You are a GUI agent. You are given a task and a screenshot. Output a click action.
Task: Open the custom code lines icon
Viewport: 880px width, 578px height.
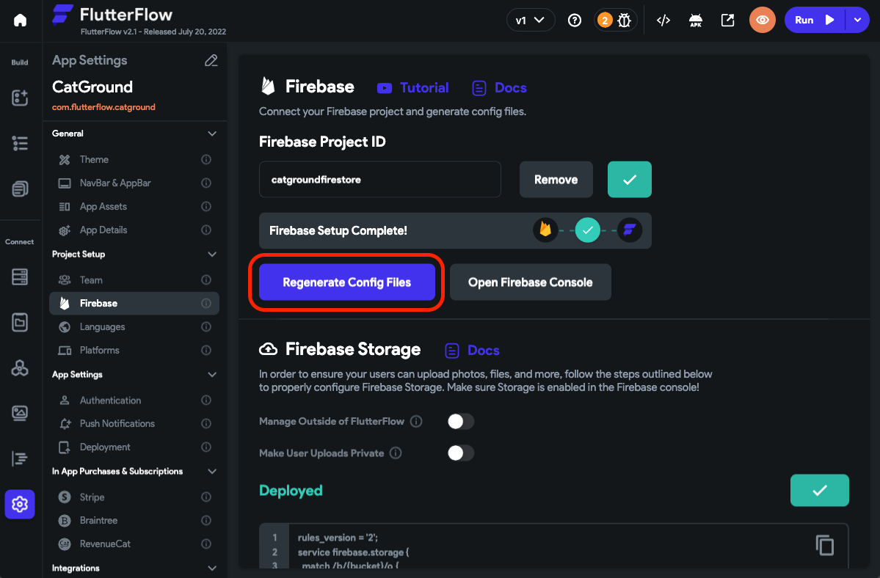click(x=20, y=458)
